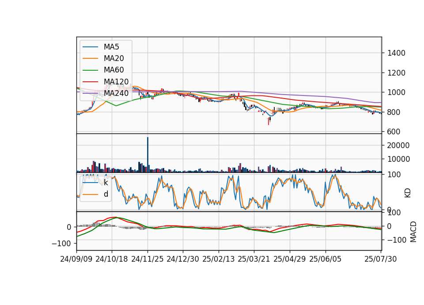Click the MA20 legend label

(x=114, y=58)
